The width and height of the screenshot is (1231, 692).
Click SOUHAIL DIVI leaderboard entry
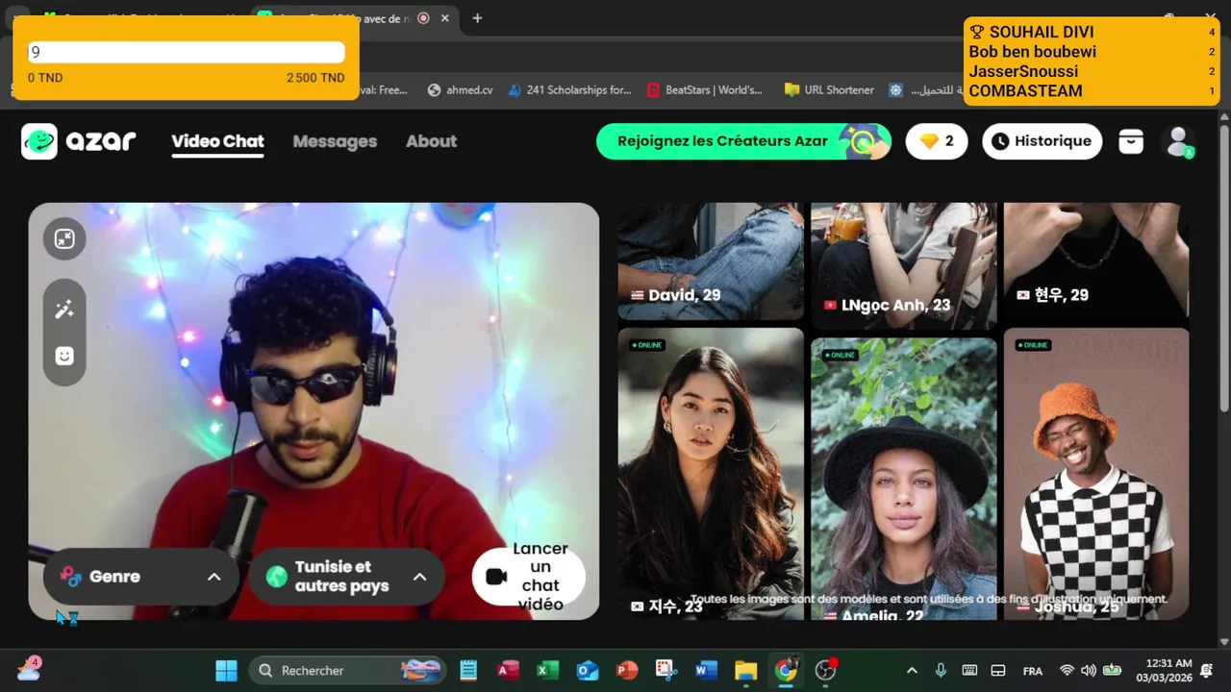[x=1092, y=32]
